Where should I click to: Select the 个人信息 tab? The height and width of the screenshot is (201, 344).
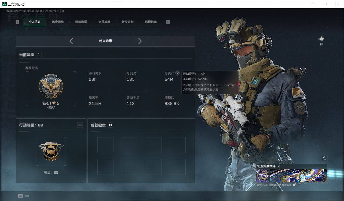(x=35, y=22)
